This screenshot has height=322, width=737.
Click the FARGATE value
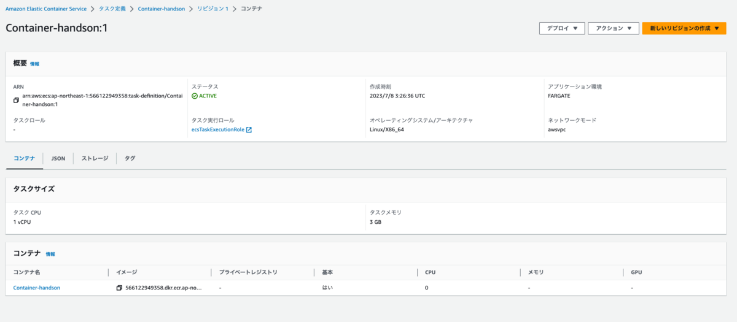(560, 96)
